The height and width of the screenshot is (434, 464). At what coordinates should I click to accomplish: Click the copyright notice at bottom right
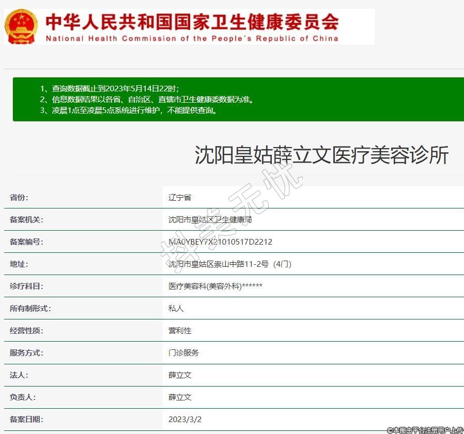pyautogui.click(x=425, y=429)
